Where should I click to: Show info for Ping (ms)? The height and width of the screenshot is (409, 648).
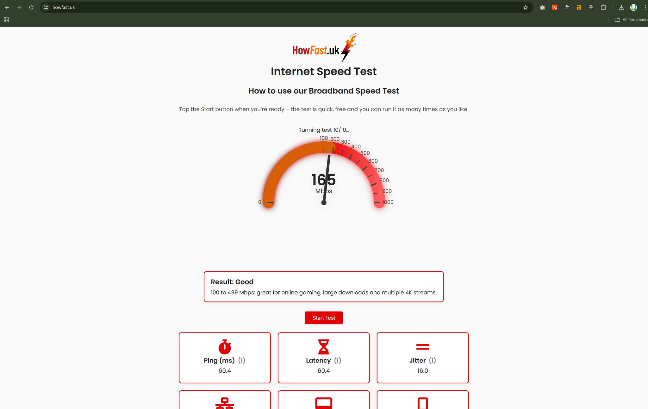pyautogui.click(x=242, y=360)
